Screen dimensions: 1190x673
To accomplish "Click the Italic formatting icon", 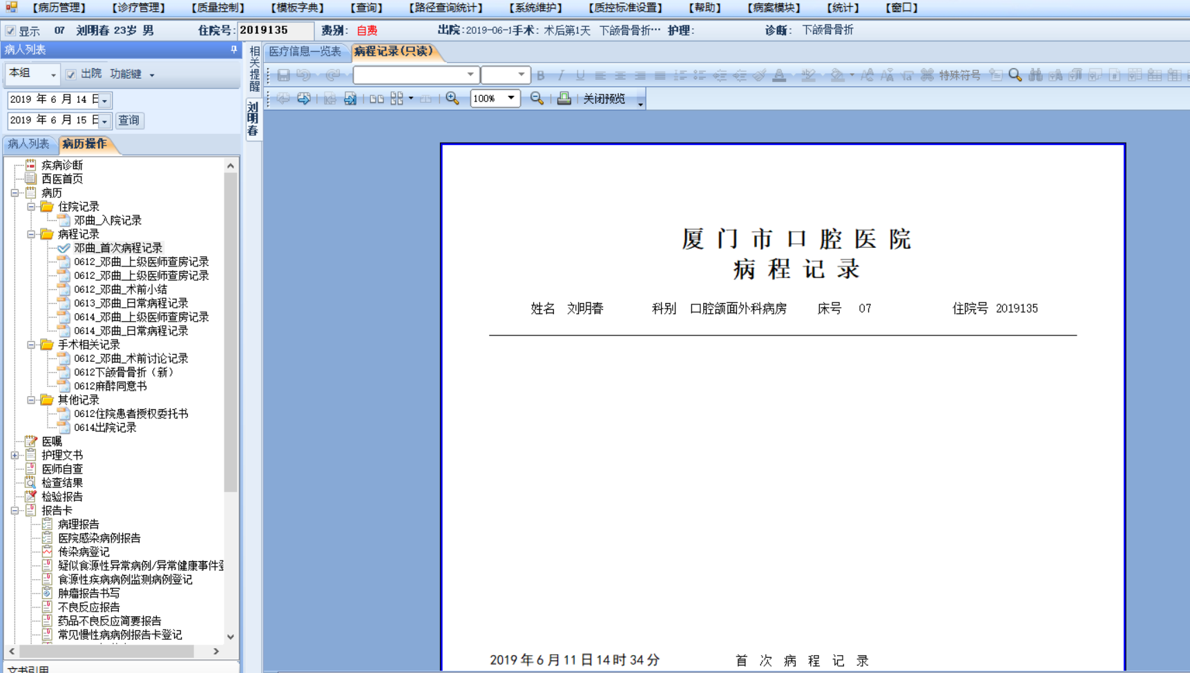I will point(561,75).
